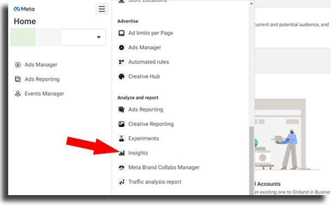Open Ads Manager under Advertise section
The width and height of the screenshot is (333, 206).
click(145, 48)
